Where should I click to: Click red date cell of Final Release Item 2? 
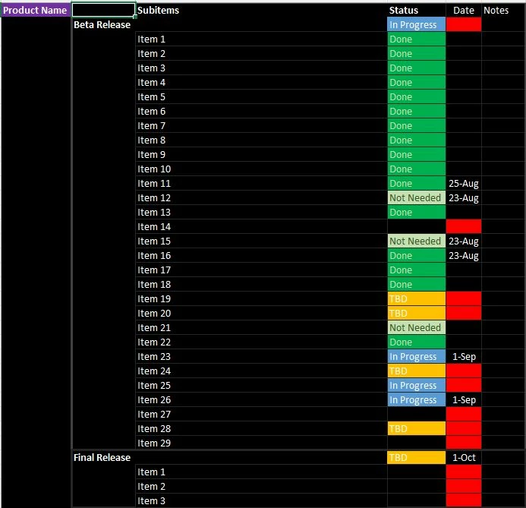click(x=464, y=487)
